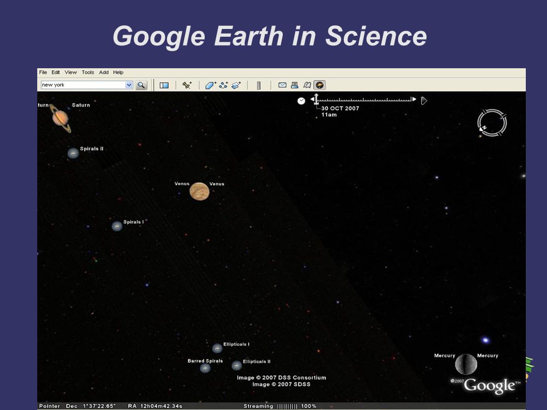Open the Add menu

coord(103,72)
